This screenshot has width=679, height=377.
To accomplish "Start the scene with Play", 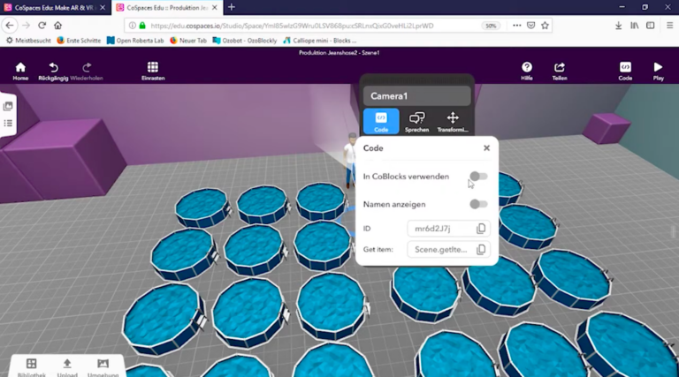I will point(658,72).
